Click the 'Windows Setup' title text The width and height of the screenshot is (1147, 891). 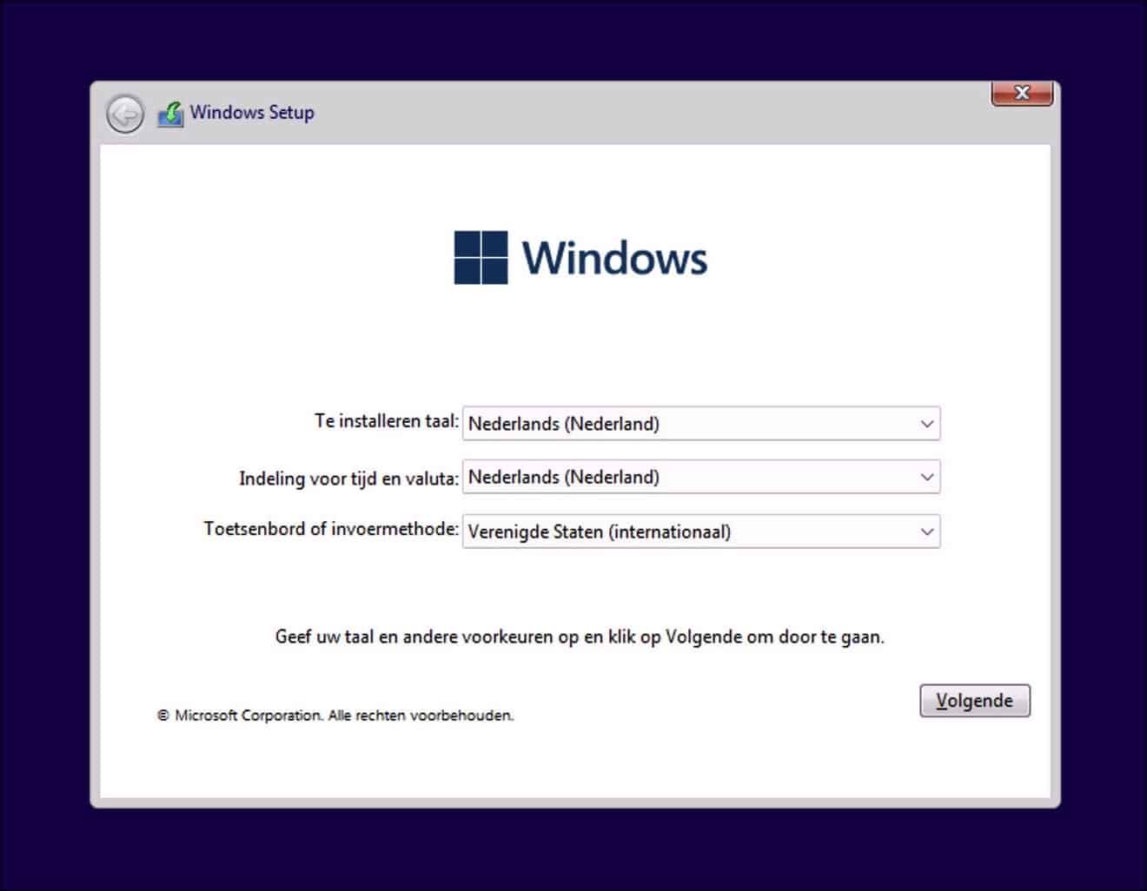point(252,113)
